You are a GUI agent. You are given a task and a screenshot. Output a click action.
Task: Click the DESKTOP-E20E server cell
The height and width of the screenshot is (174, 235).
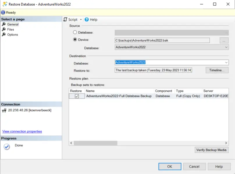(x=216, y=96)
